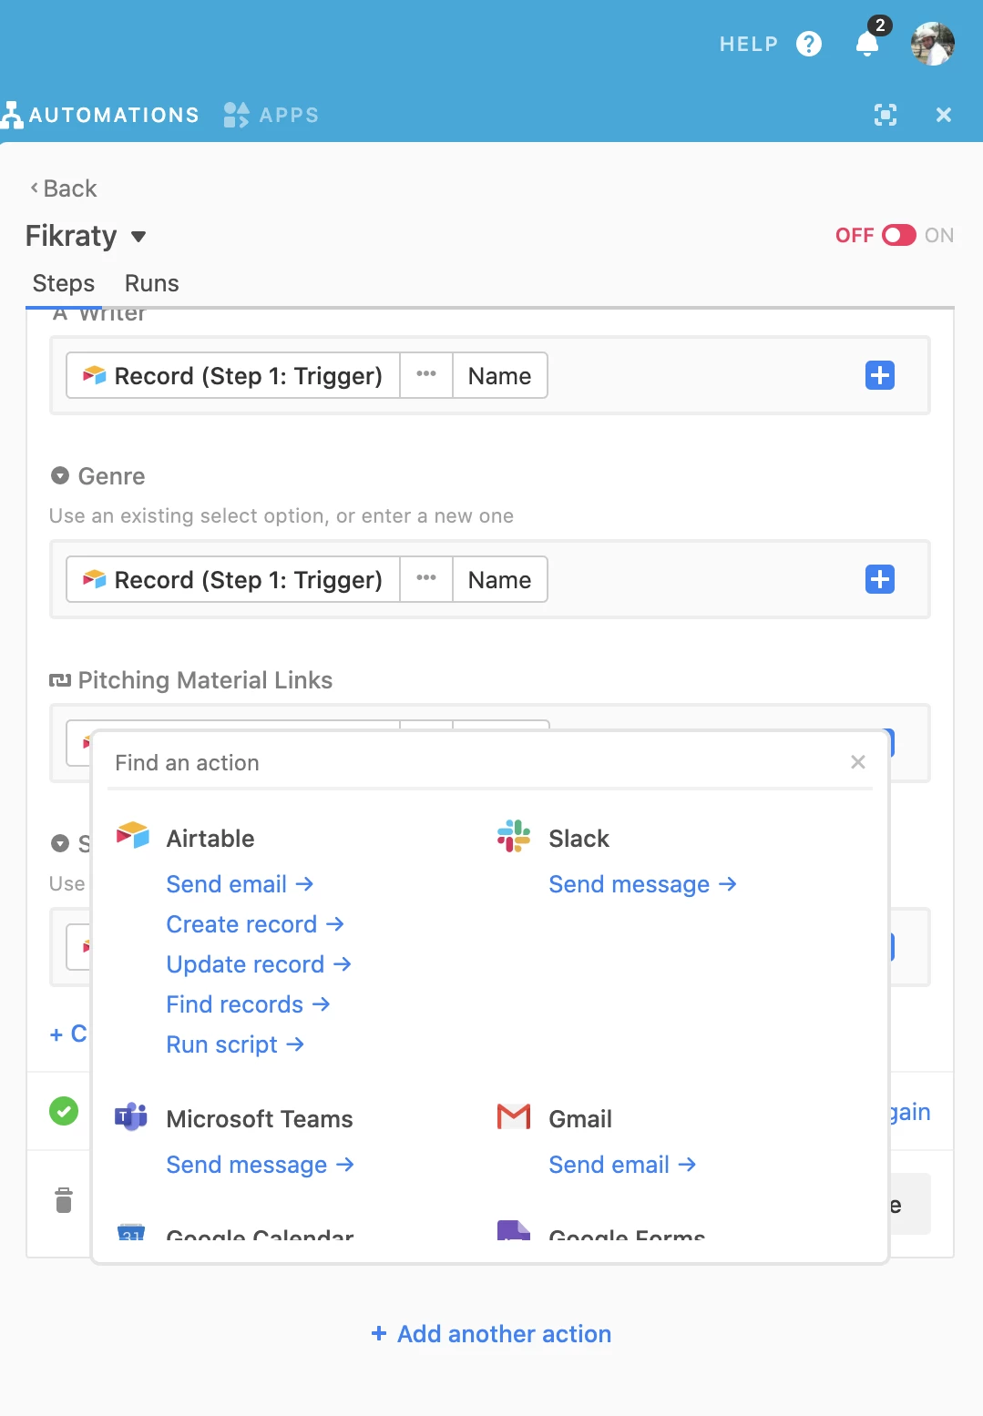Toggle fullscreen view of the panel
983x1416 pixels.
(x=886, y=115)
